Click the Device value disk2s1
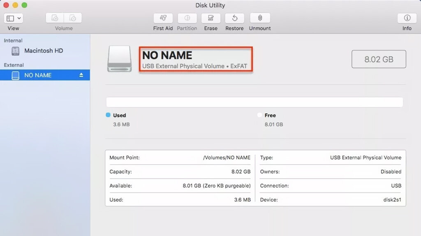The image size is (421, 236). pos(392,200)
